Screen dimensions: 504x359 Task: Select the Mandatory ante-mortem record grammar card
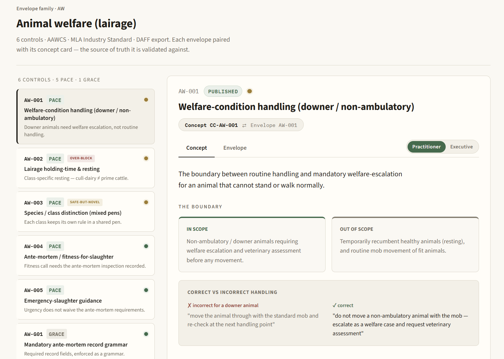(x=86, y=341)
